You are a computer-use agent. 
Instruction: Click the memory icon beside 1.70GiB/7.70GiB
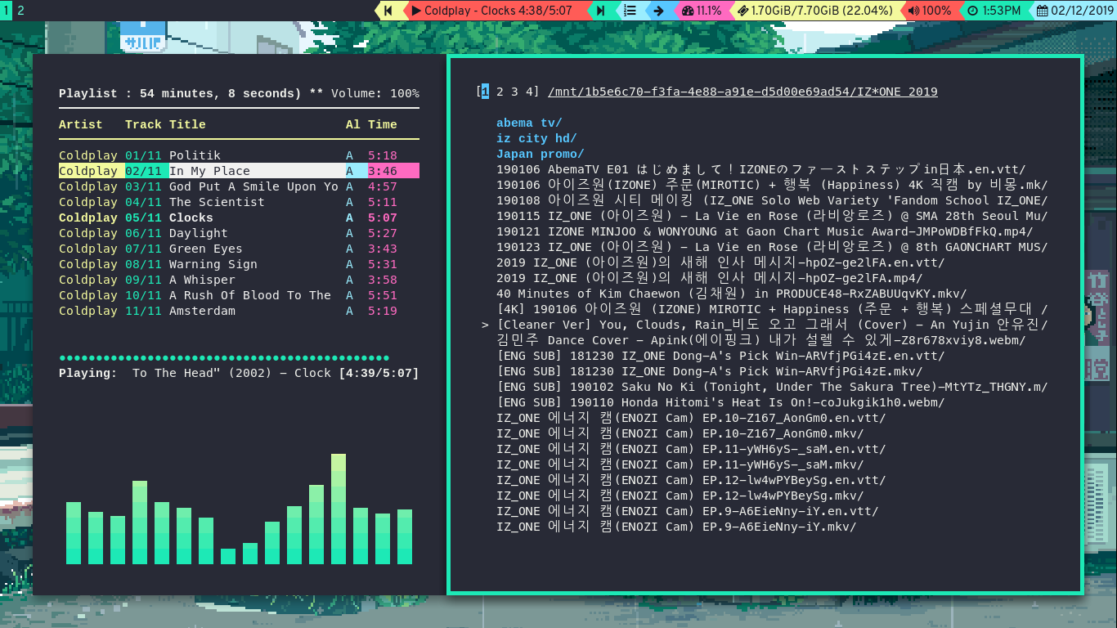point(742,11)
